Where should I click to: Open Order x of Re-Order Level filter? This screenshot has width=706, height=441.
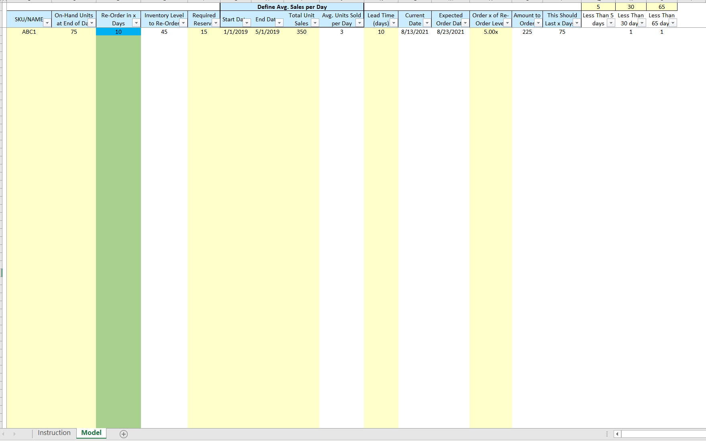pyautogui.click(x=507, y=23)
